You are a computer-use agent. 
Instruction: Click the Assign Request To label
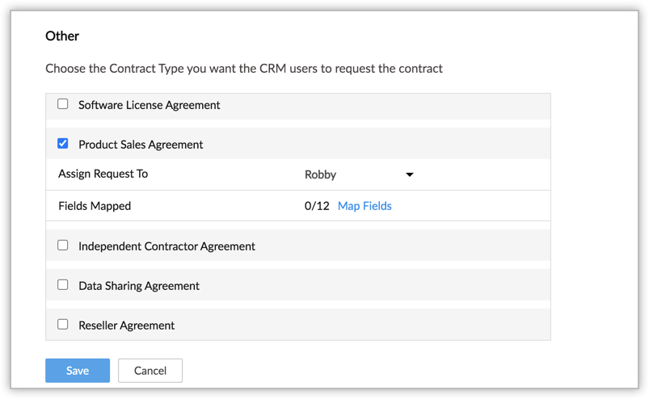[103, 174]
